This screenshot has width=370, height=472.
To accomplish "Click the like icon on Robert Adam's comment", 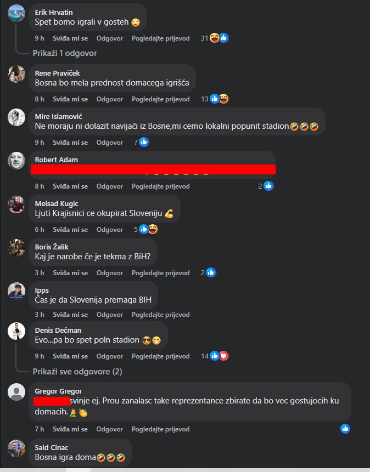I will coord(268,186).
